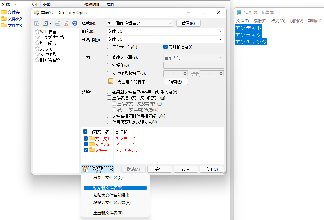Image resolution: width=324 pixels, height=220 pixels.
Task: Enable 区分大小写 checkbox
Action: tap(109, 47)
